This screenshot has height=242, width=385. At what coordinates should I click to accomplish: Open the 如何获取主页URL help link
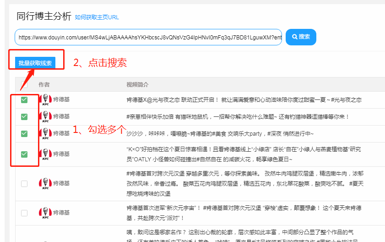tap(97, 17)
